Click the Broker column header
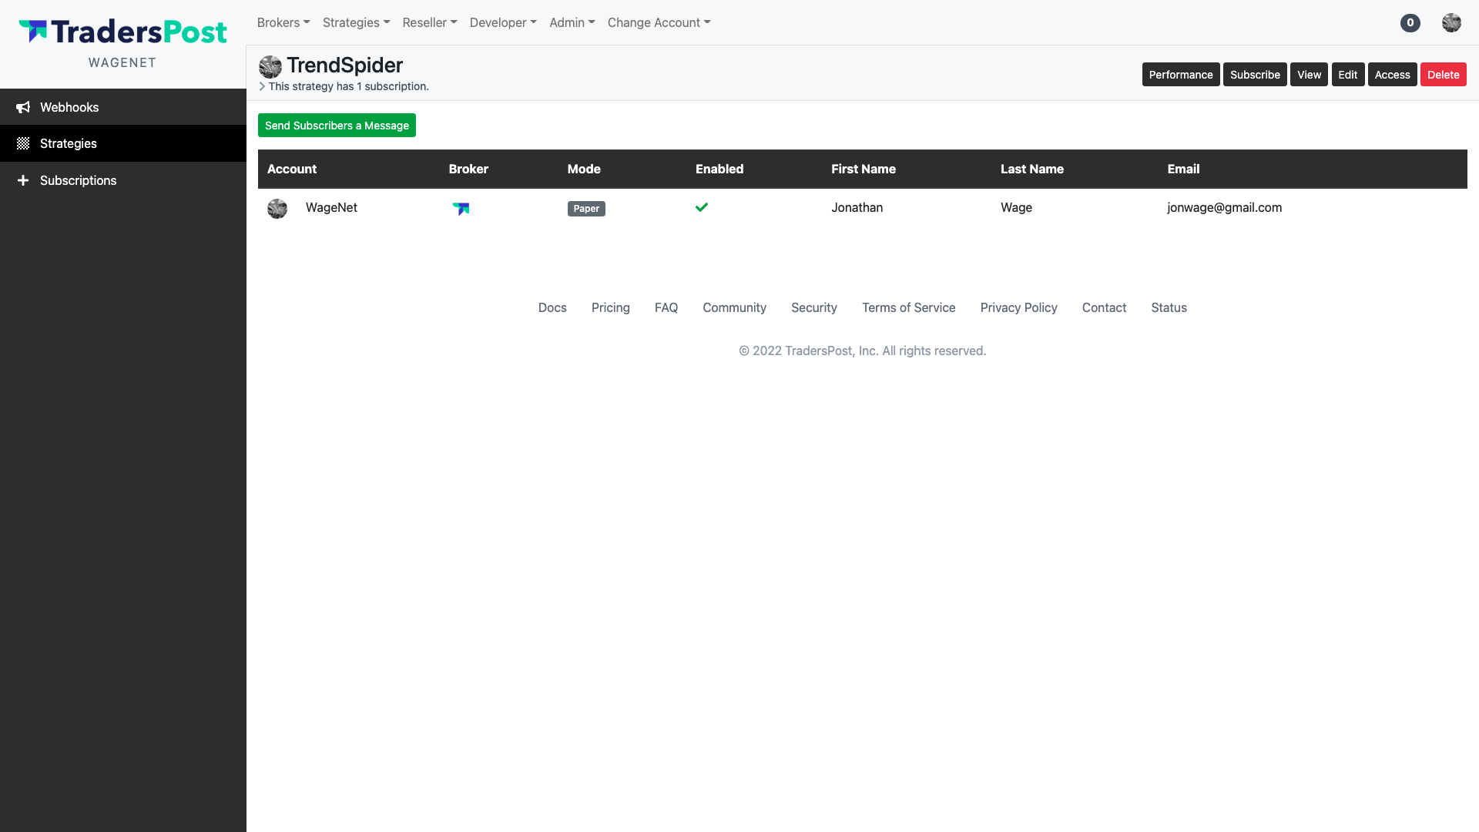Image resolution: width=1479 pixels, height=832 pixels. [468, 169]
